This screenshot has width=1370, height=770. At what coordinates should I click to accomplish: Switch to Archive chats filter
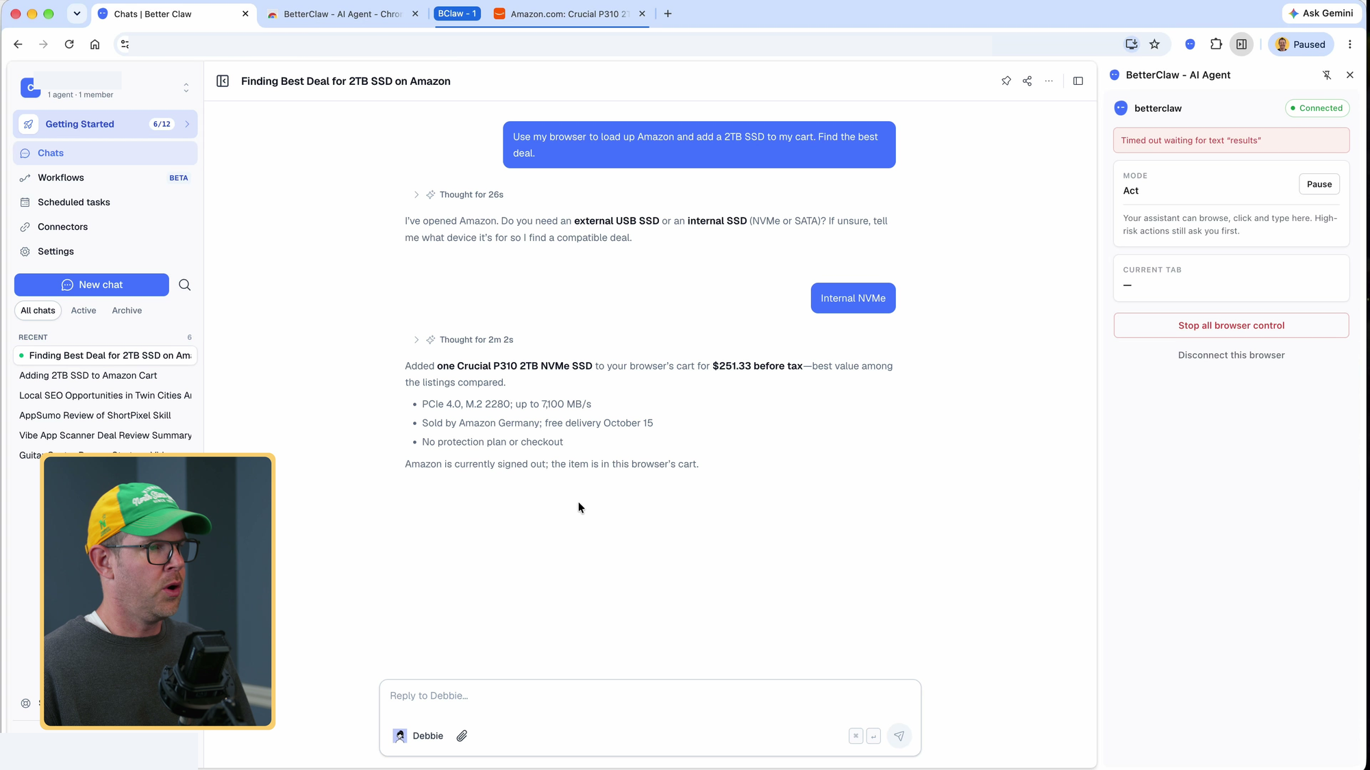click(127, 311)
